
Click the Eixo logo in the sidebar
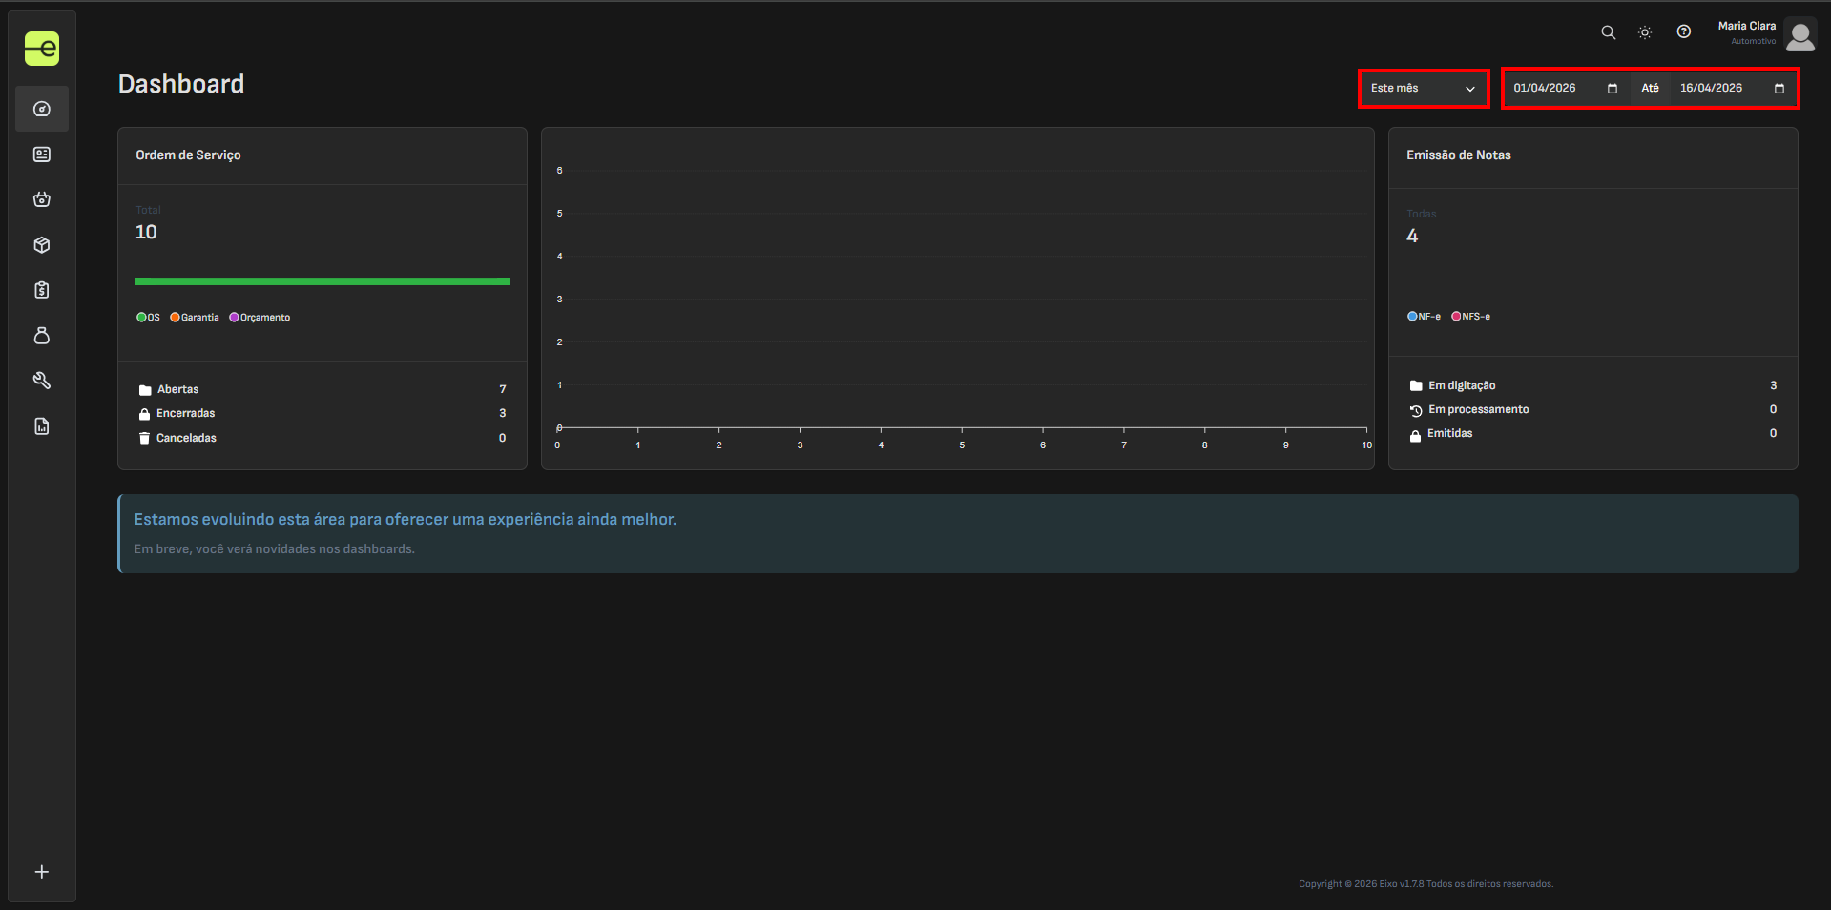[42, 49]
